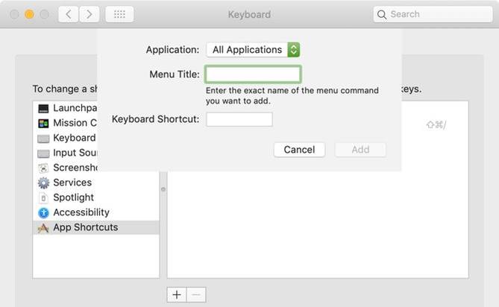Select the Accessibility icon
499x307 pixels.
coord(43,212)
